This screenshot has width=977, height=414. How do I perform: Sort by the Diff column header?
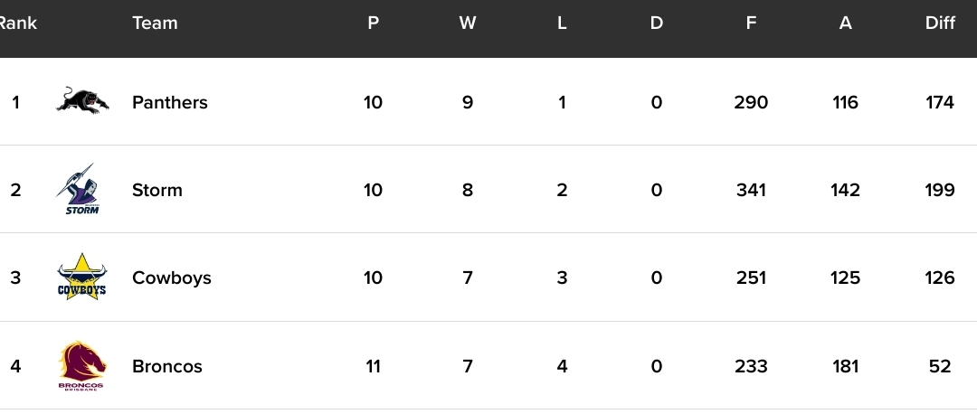point(940,23)
